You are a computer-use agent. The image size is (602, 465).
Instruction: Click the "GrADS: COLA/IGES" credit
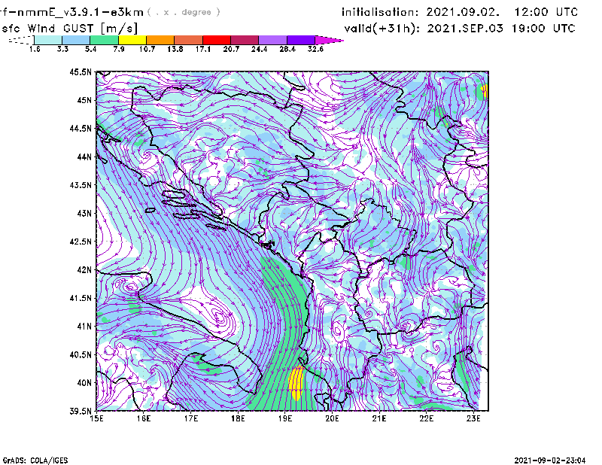[35, 460]
